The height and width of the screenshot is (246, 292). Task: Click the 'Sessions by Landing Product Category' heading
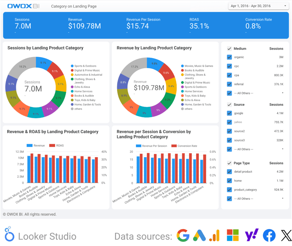coord(45,48)
